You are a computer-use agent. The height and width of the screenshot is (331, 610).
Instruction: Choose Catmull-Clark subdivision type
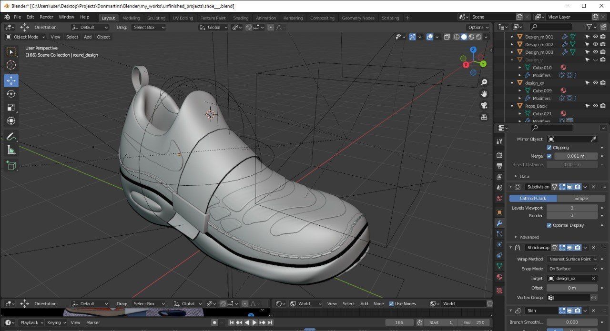tap(533, 198)
